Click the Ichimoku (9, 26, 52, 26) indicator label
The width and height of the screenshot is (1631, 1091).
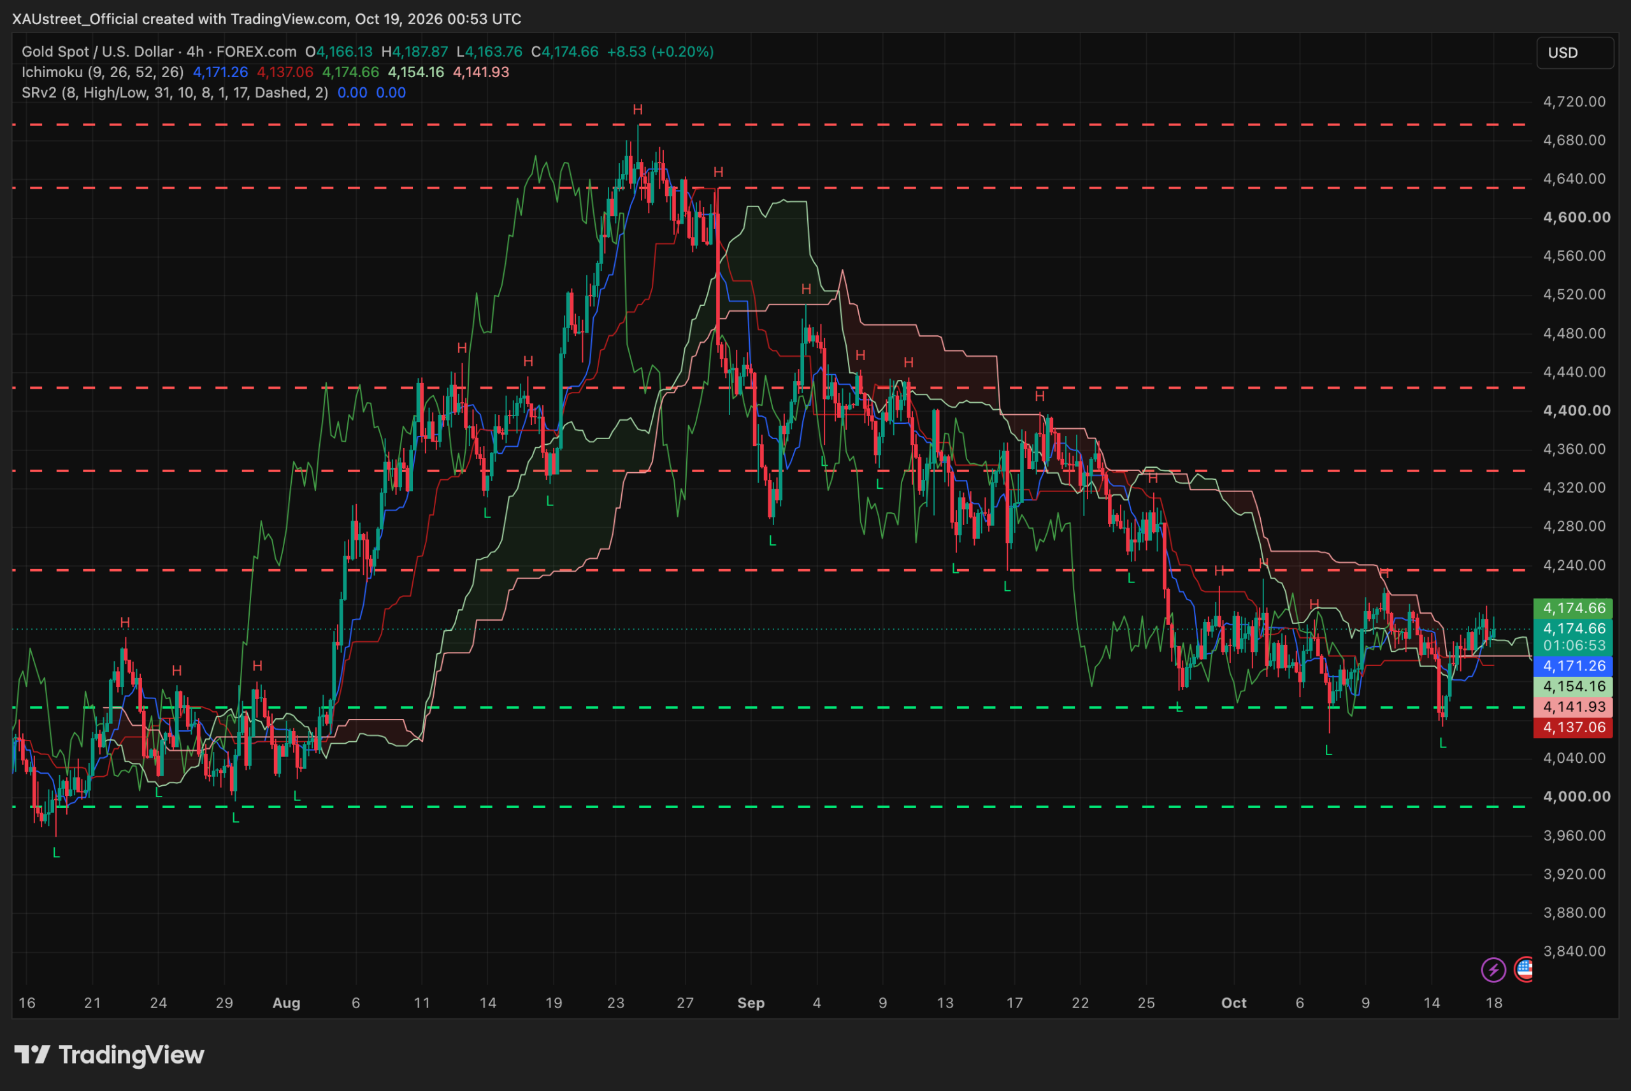103,71
